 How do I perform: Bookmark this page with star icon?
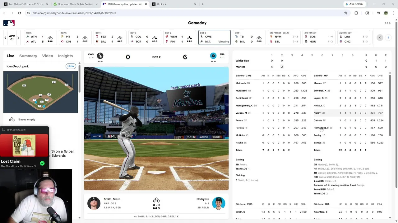tap(346, 13)
